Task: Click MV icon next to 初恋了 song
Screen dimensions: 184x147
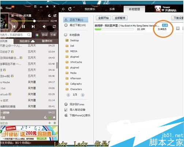Action: pos(12,52)
